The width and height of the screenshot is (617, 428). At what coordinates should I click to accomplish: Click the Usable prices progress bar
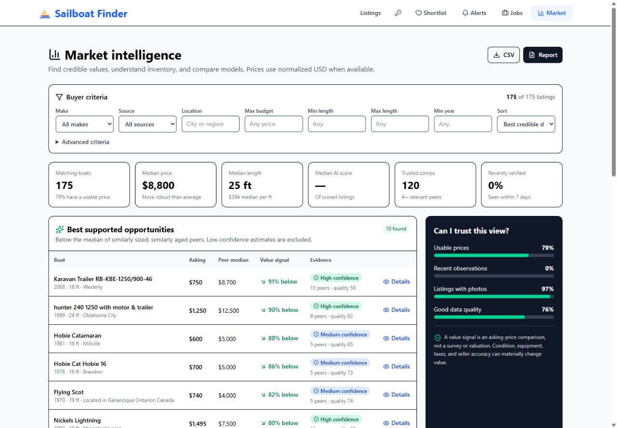[494, 255]
